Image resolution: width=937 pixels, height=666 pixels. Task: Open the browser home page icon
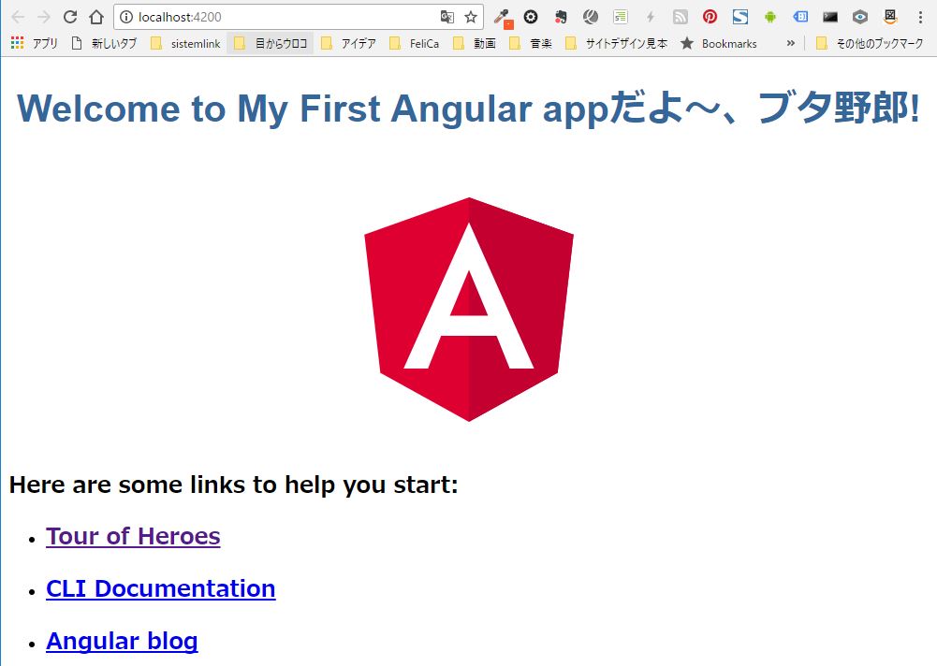click(x=96, y=17)
